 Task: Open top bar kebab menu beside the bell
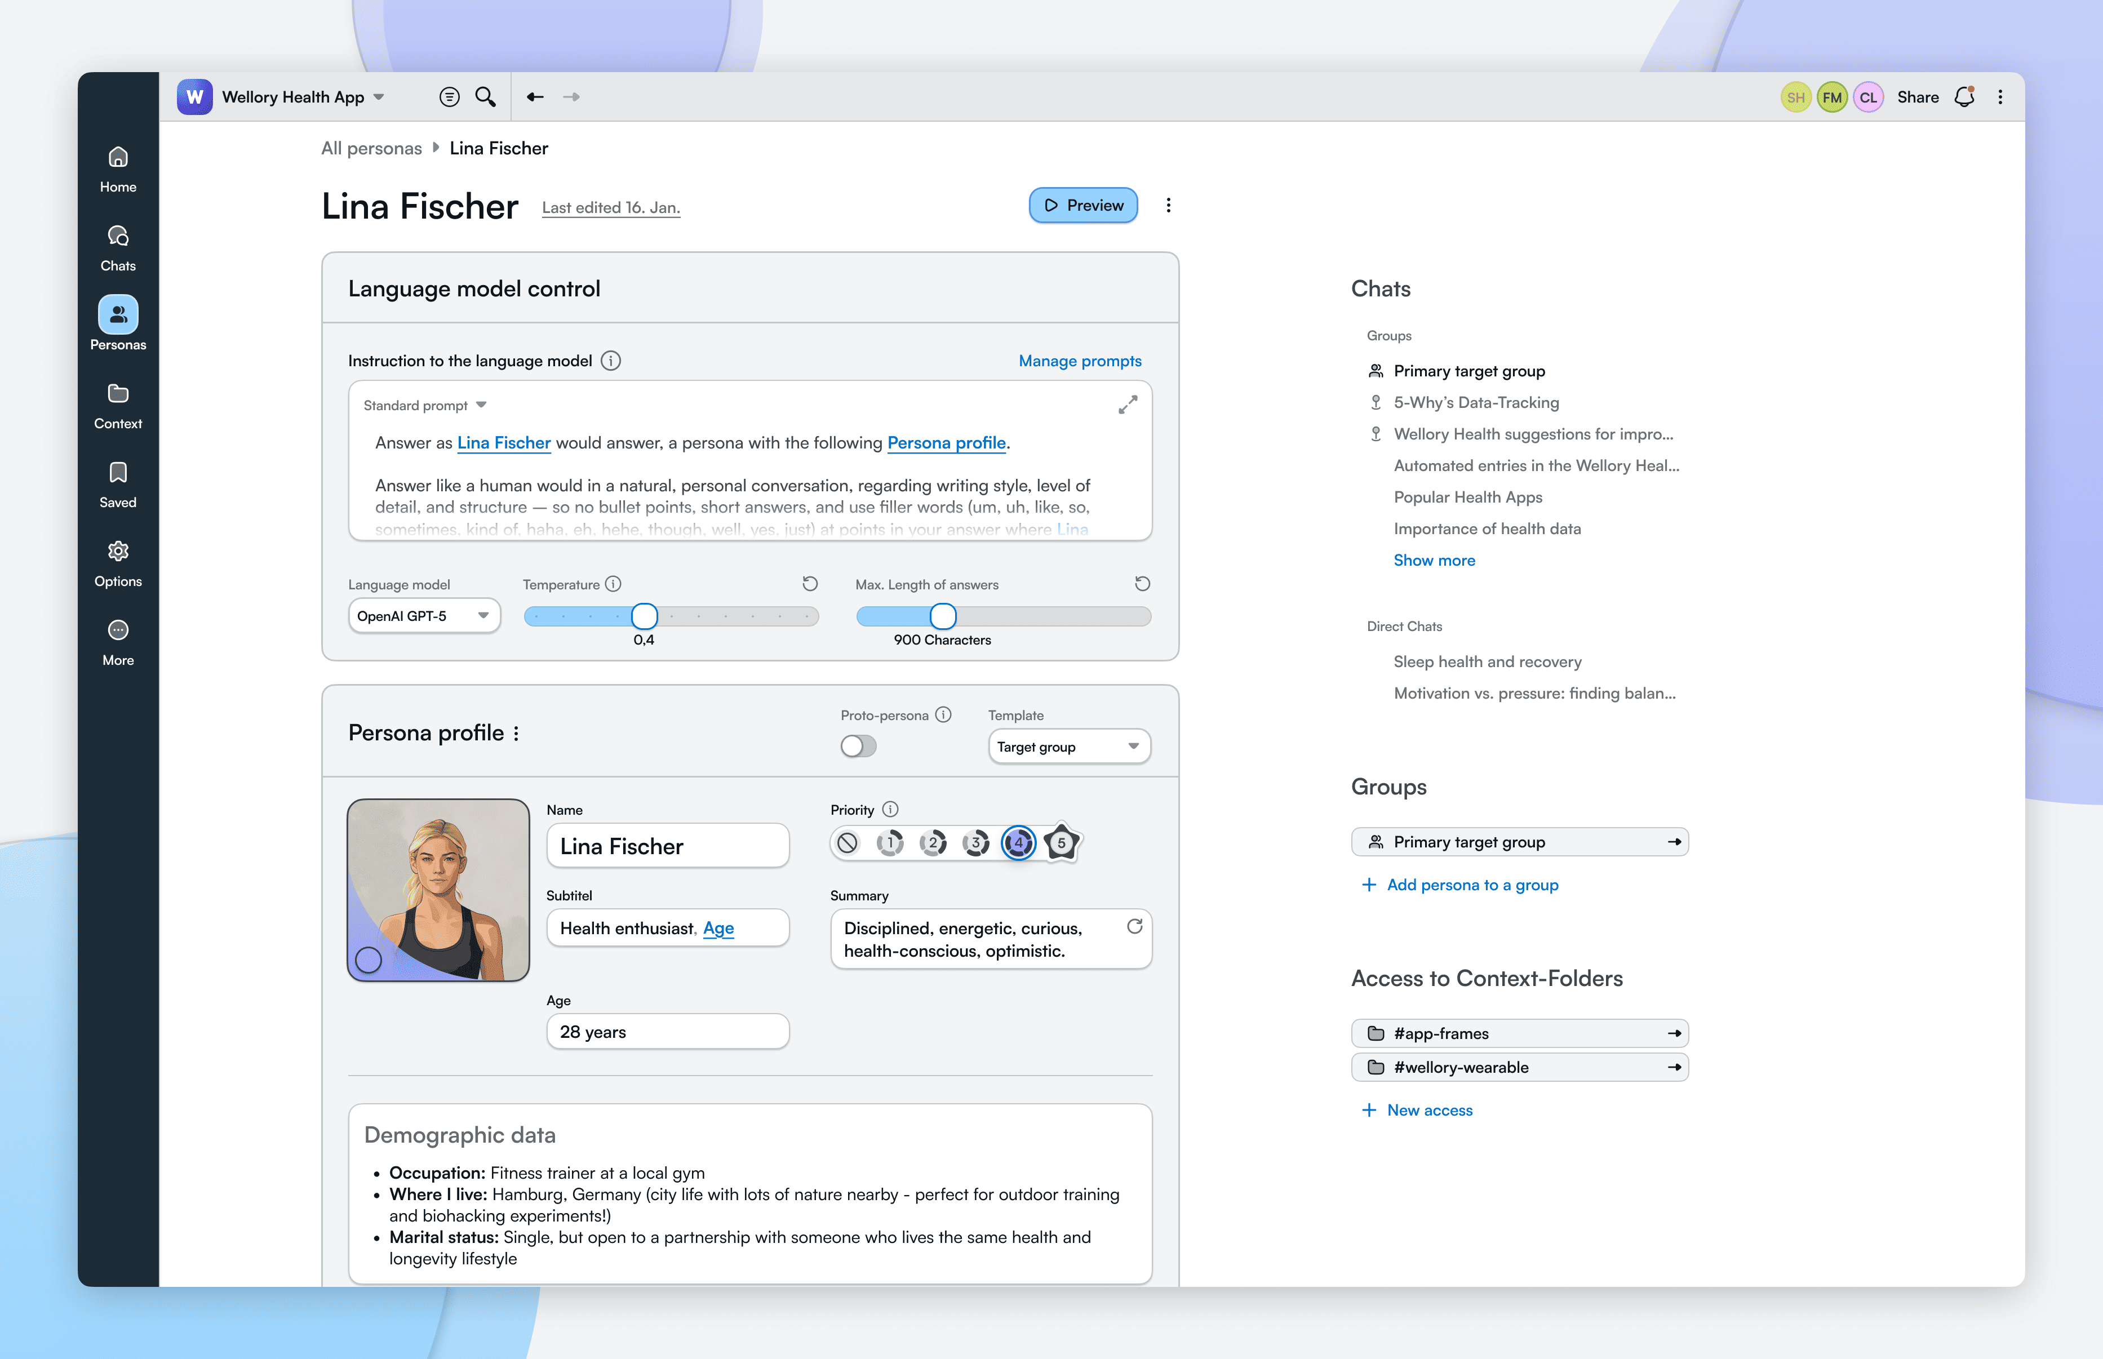coord(2000,97)
